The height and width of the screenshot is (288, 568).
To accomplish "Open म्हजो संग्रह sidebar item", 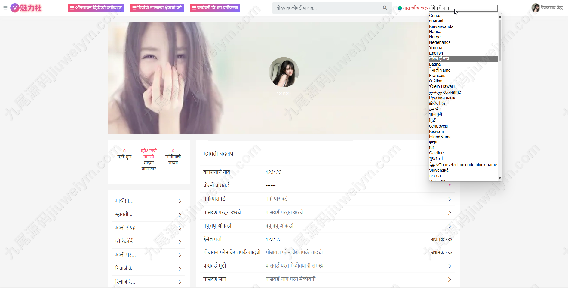I will [x=149, y=228].
